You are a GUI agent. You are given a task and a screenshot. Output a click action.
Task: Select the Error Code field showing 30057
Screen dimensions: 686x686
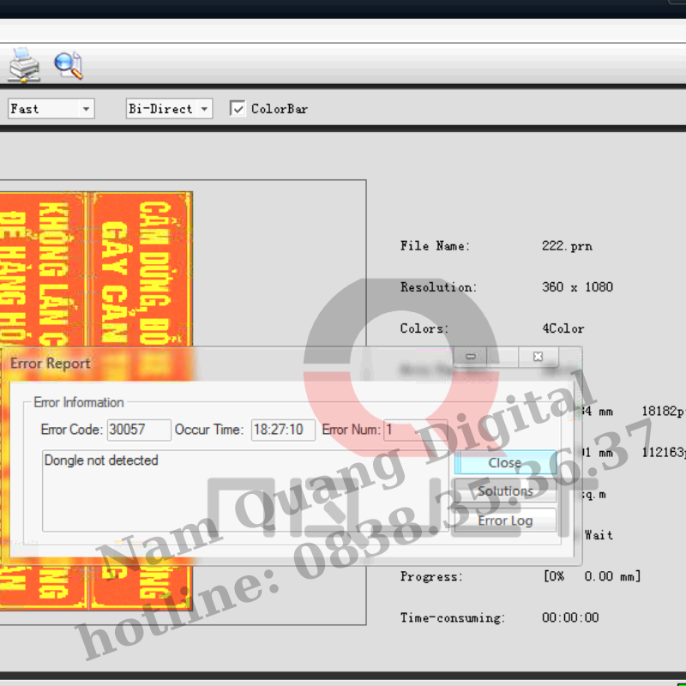click(138, 430)
